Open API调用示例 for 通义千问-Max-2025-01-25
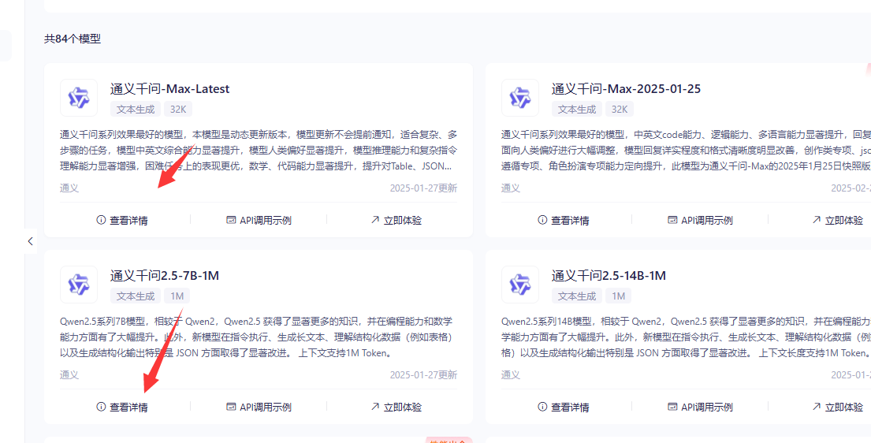The image size is (871, 443). point(700,220)
